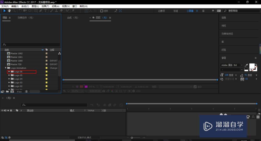This screenshot has width=261, height=141.
Task: Open the 段落 panel
Action: pyautogui.click(x=224, y=50)
